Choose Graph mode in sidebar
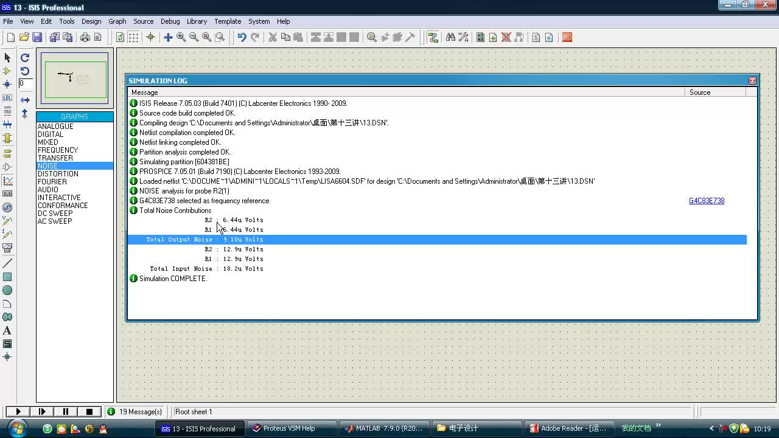 coord(7,180)
